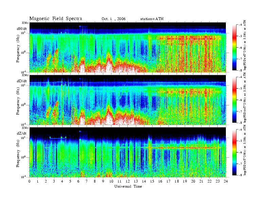The height and width of the screenshot is (208, 269).
Task: Click hour 21 on Universal Time axis
Action: [201, 181]
